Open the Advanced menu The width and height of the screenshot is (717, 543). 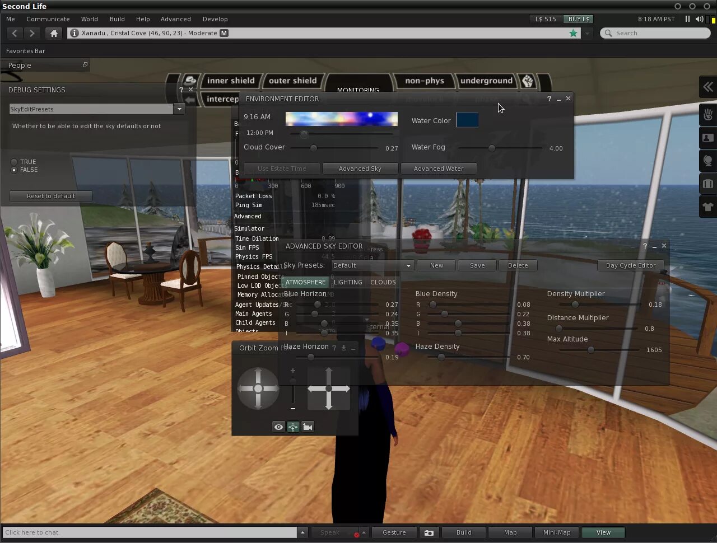pos(176,19)
